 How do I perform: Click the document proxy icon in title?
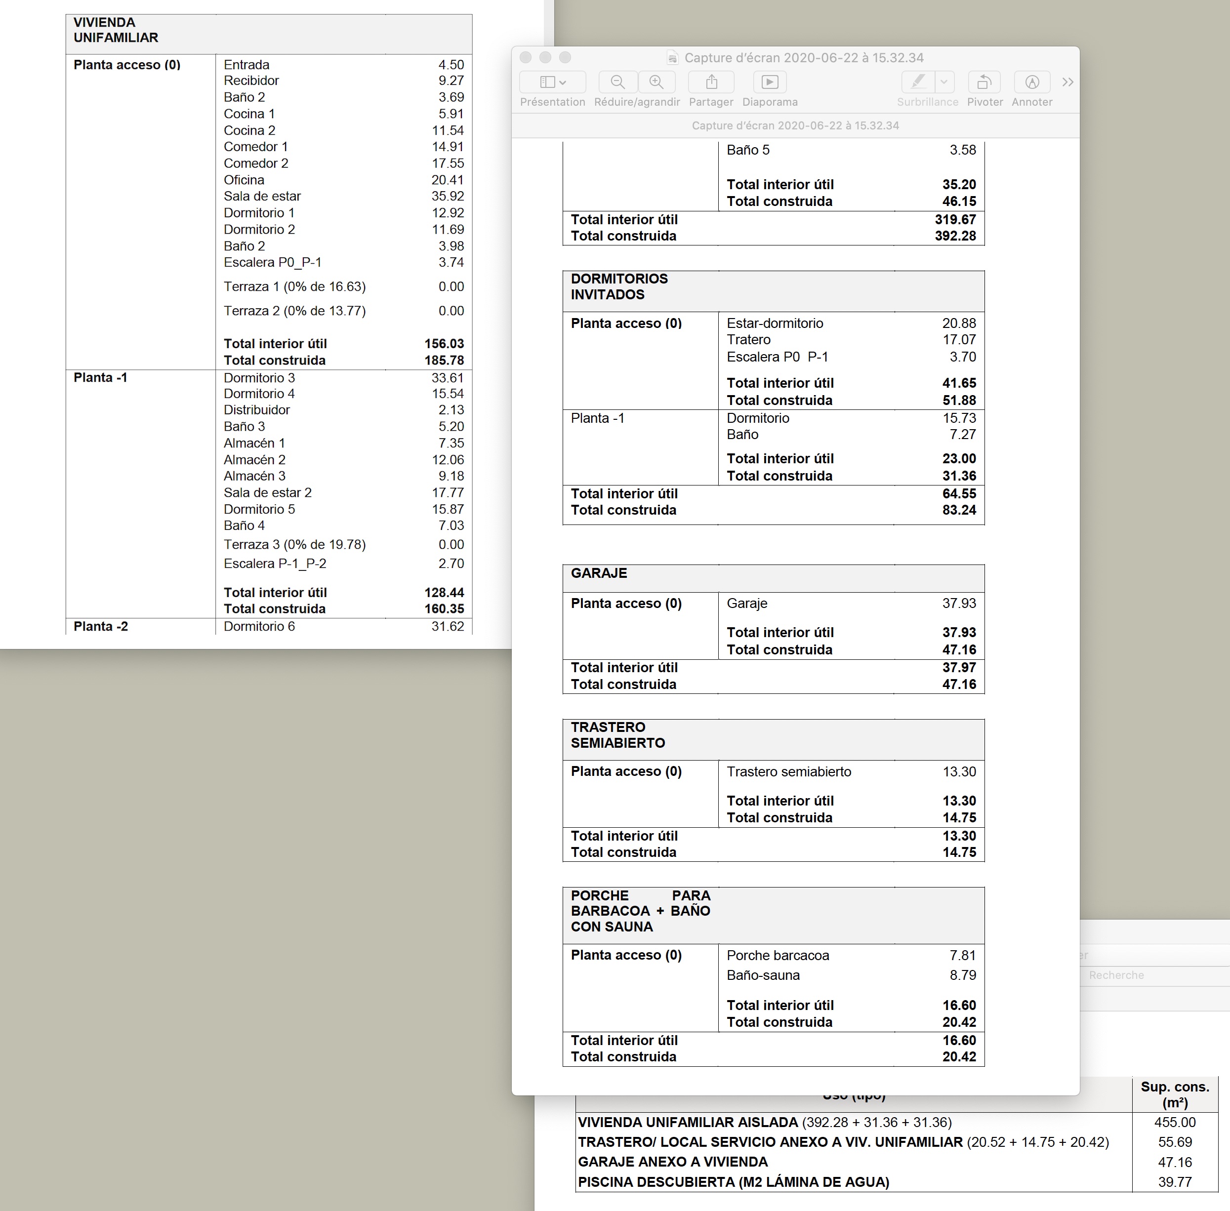click(x=672, y=58)
